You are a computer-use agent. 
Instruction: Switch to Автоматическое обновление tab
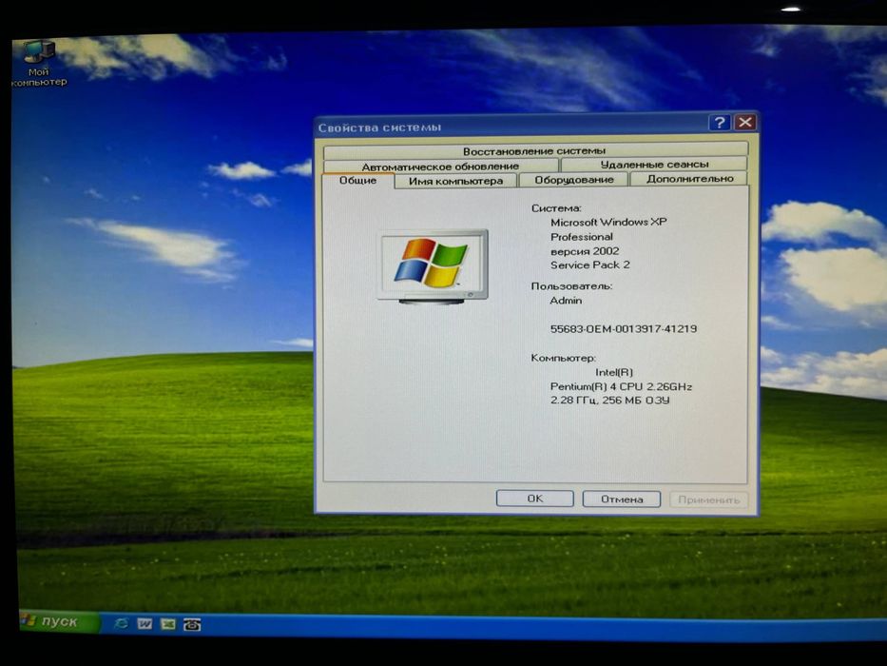click(x=440, y=166)
